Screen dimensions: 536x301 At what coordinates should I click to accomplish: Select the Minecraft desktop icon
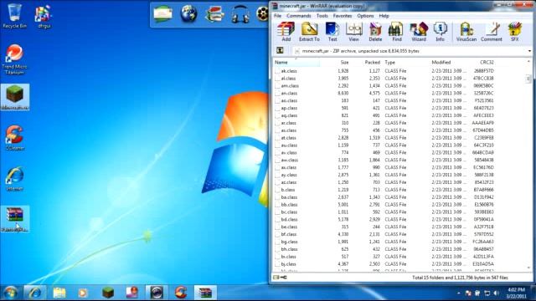[15, 97]
